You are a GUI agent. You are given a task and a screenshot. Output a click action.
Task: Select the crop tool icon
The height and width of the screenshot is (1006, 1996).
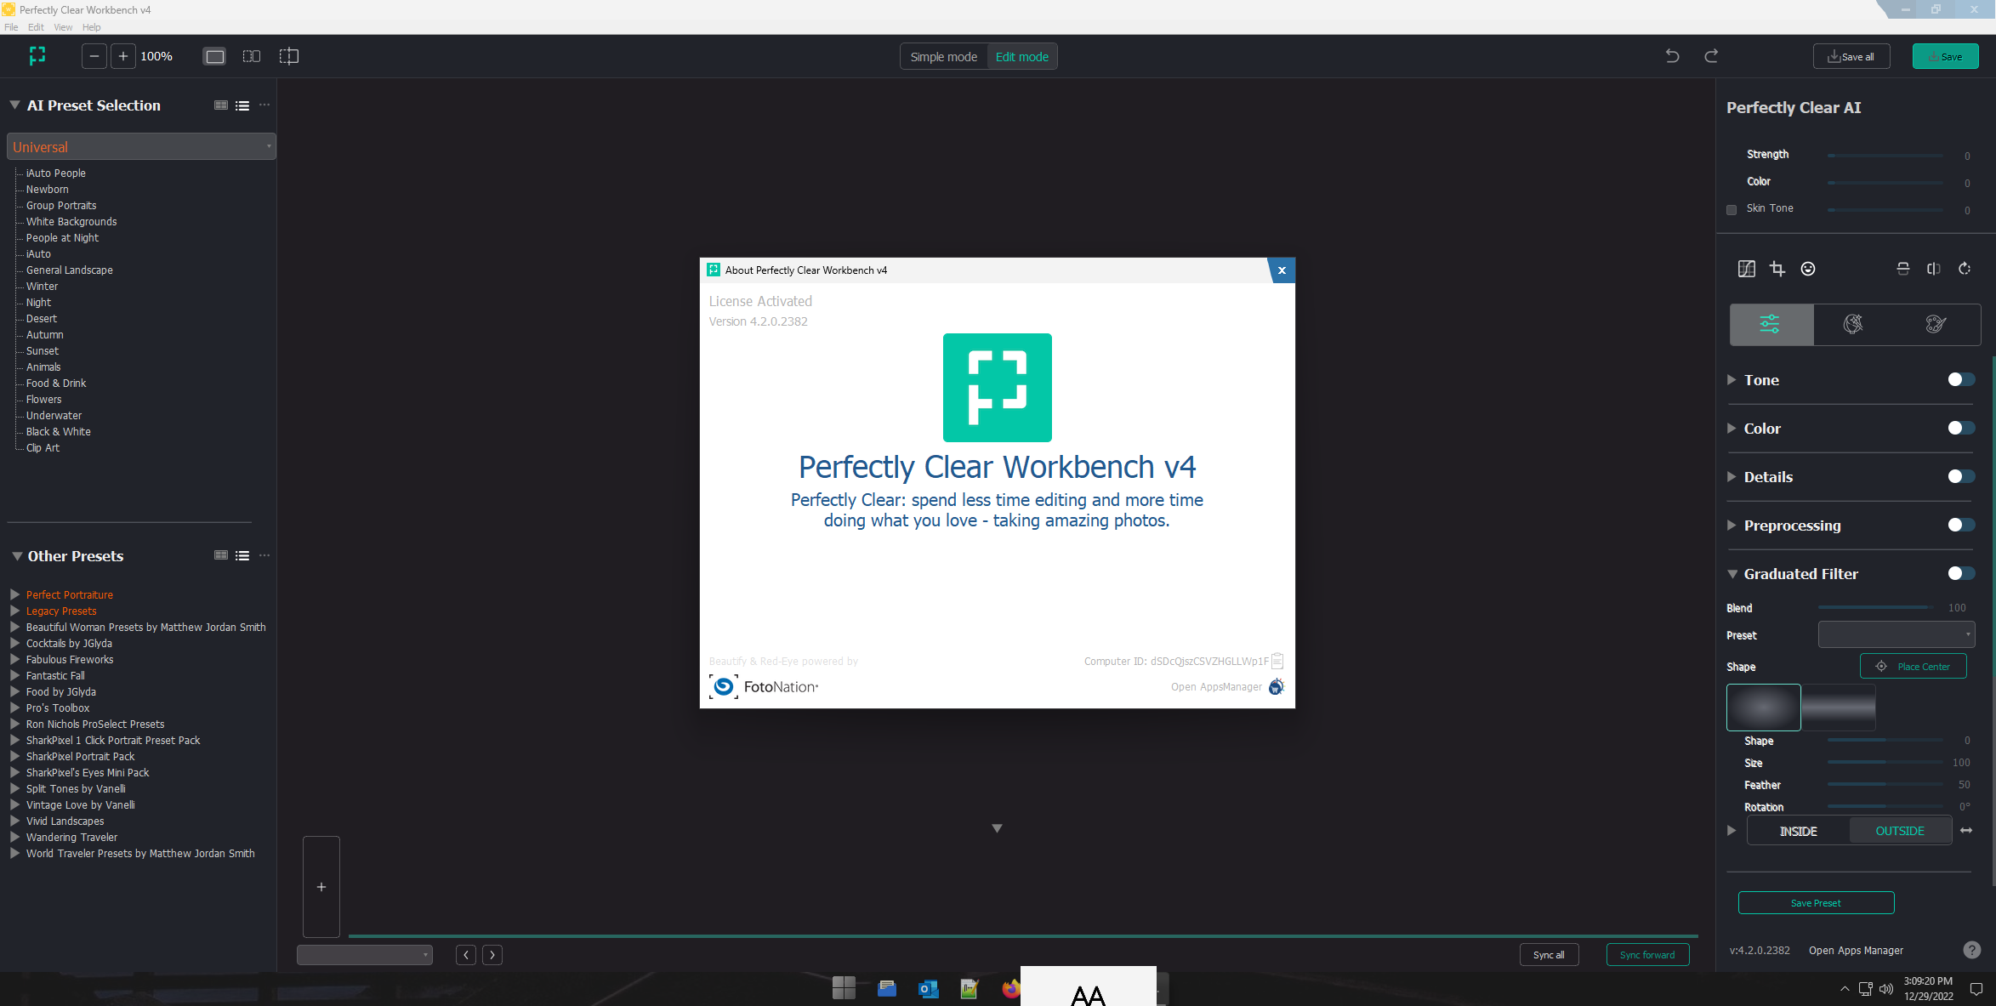coord(1777,269)
